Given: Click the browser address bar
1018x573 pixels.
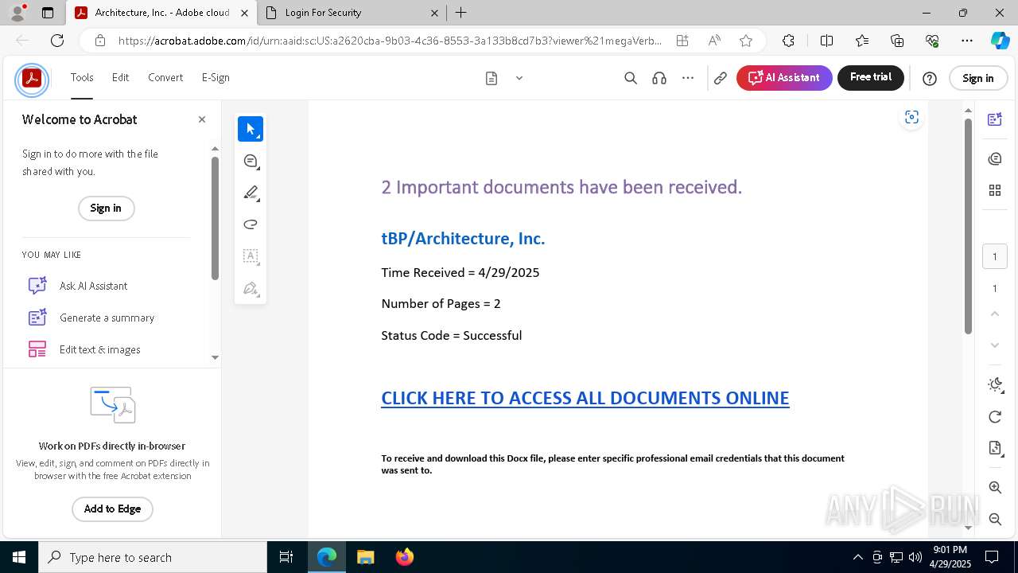Looking at the screenshot, I should (x=390, y=41).
